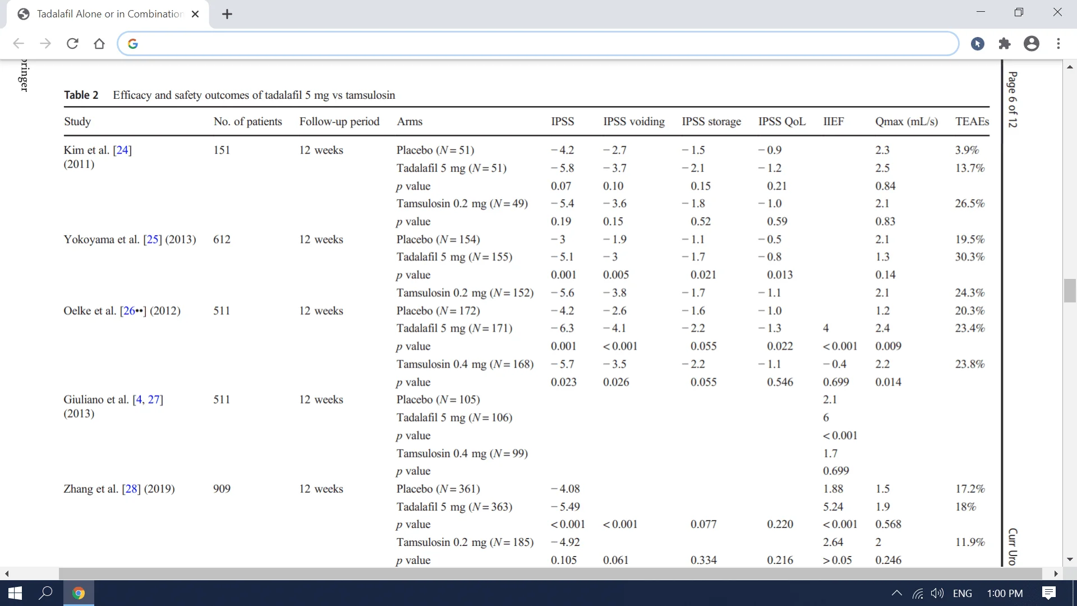This screenshot has height=606, width=1077.
Task: Select the Tadalafil Alone or in Combination tab
Action: click(x=108, y=14)
